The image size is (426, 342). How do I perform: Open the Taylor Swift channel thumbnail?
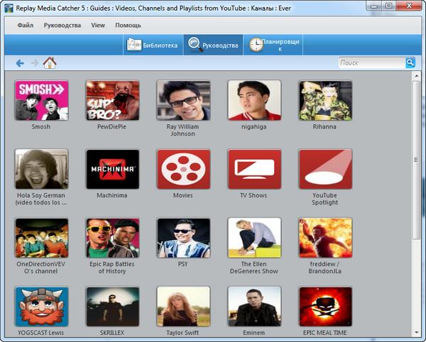183,307
